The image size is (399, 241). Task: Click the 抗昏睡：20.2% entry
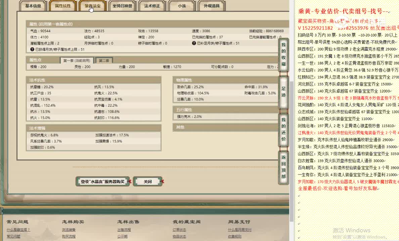[x=42, y=87]
